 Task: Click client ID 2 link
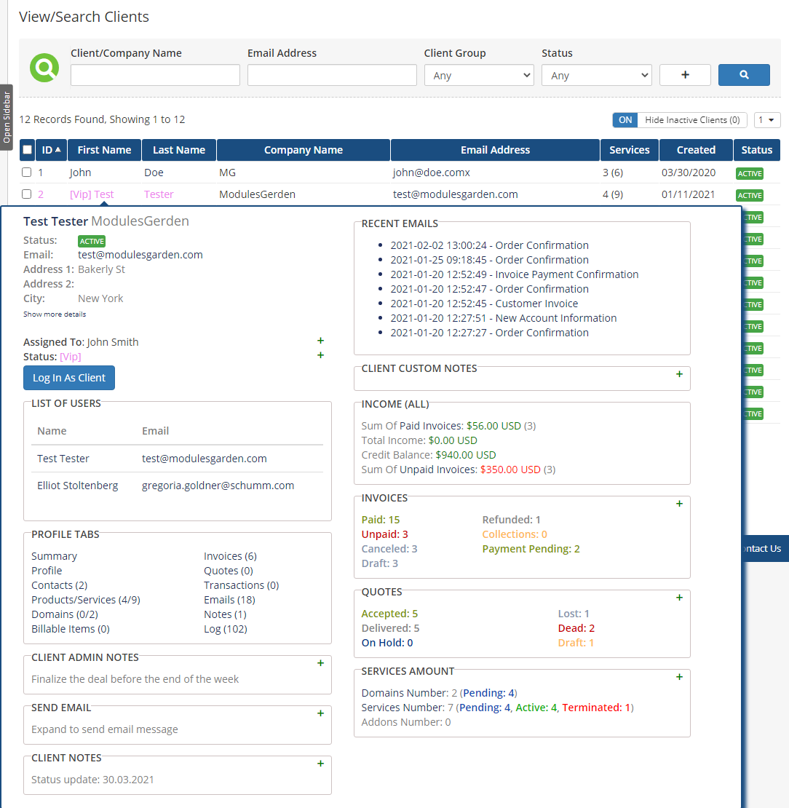click(41, 194)
